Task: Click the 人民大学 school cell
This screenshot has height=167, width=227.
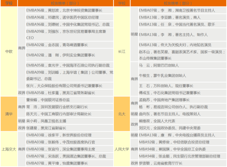Action: pyautogui.click(x=122, y=149)
